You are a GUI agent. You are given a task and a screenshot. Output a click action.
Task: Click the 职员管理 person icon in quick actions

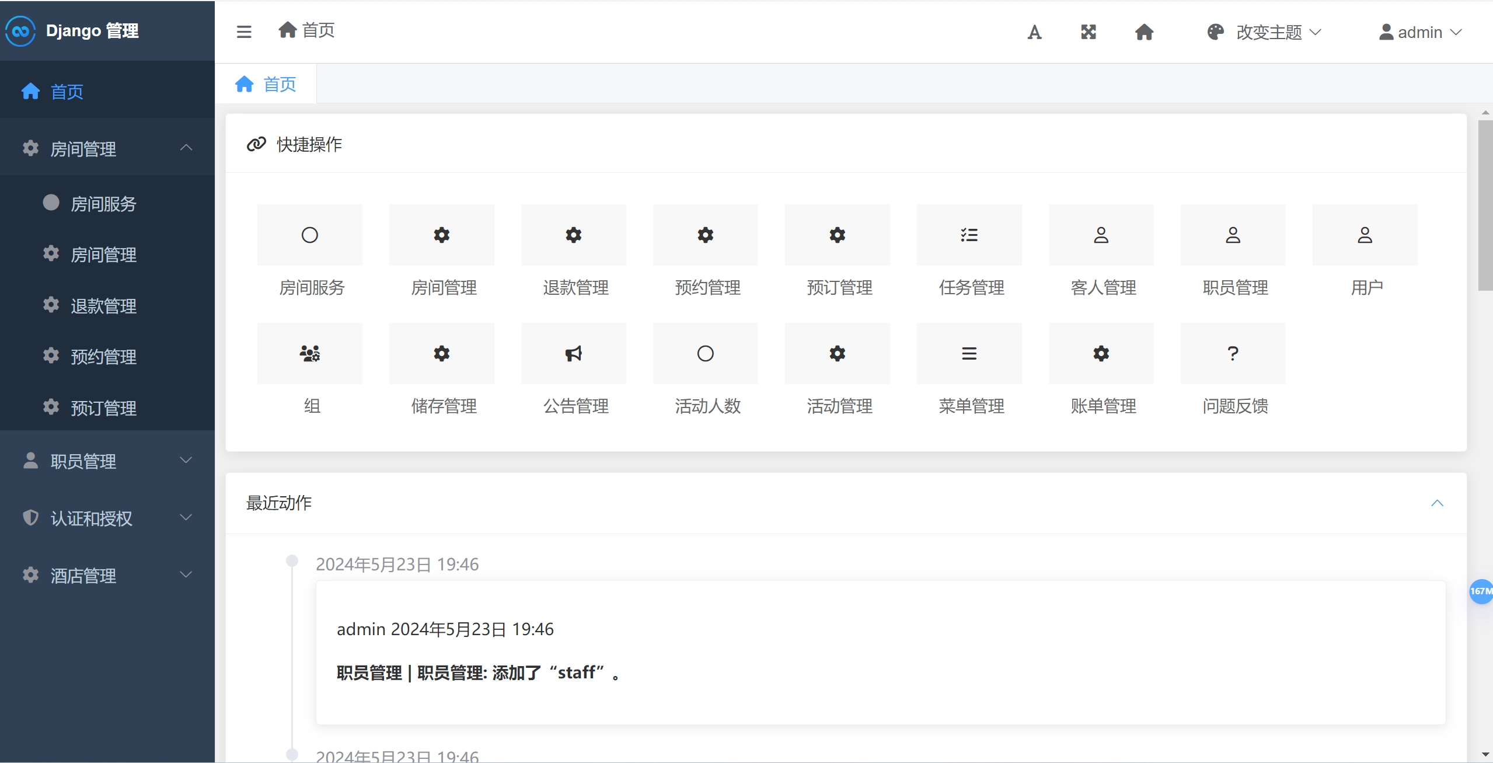[1233, 235]
